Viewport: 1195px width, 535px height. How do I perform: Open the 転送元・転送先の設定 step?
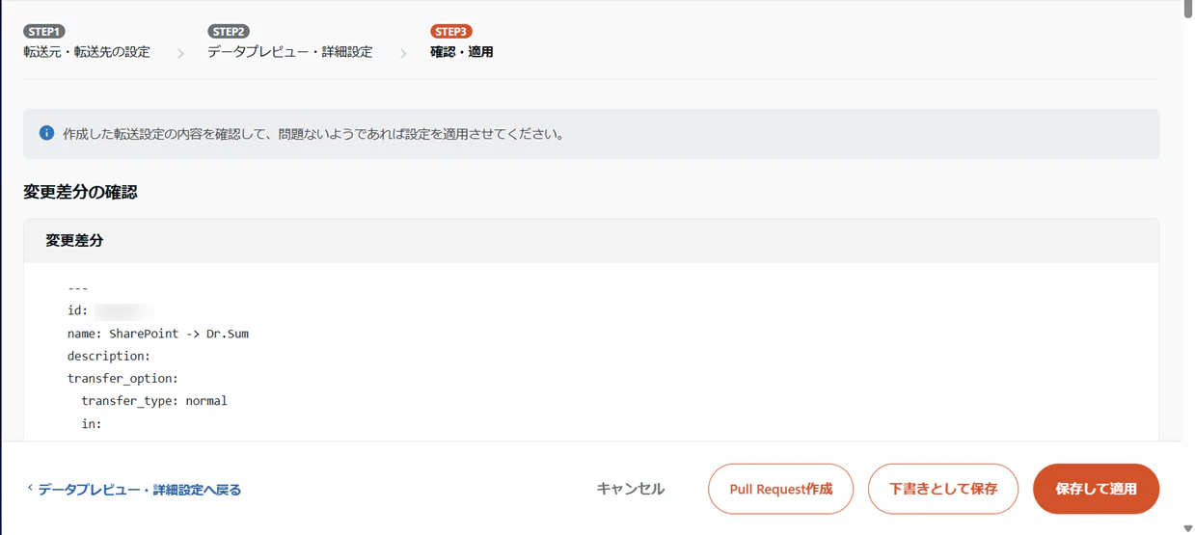tap(87, 52)
